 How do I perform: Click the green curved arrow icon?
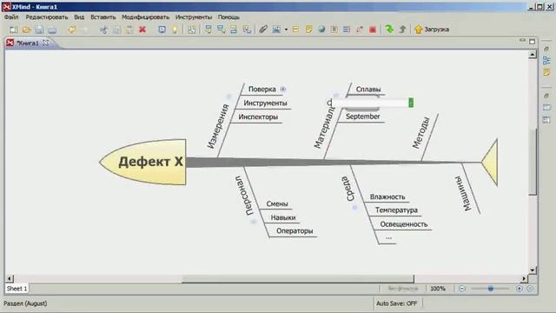click(389, 29)
